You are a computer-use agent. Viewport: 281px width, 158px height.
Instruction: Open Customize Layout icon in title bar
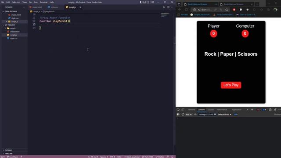[153, 2]
